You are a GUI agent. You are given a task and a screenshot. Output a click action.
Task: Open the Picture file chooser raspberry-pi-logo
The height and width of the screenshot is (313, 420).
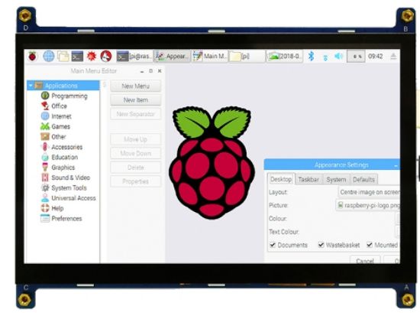(x=368, y=205)
